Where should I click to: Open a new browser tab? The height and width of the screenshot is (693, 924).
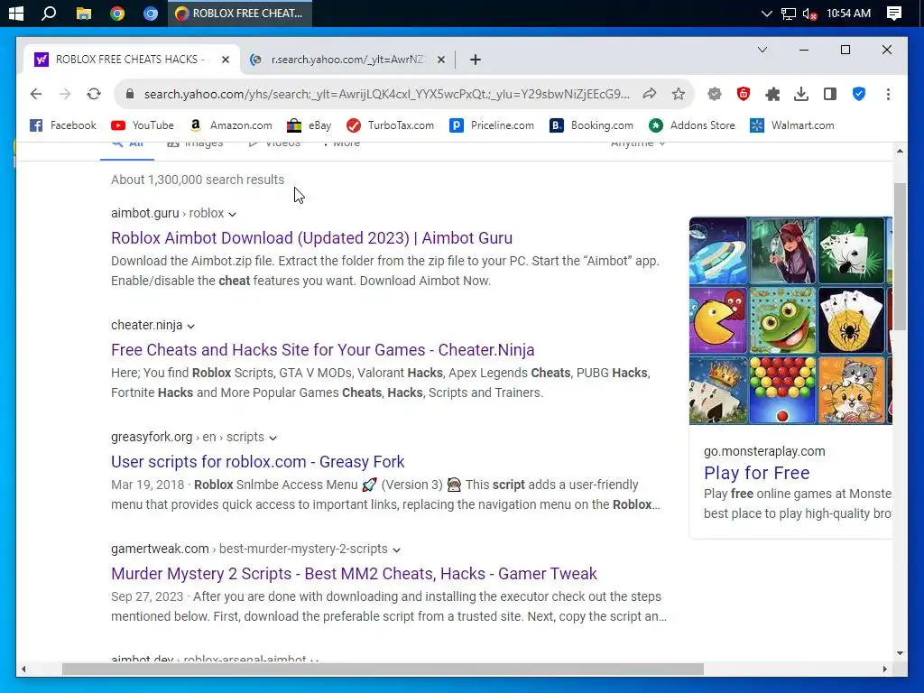point(475,60)
